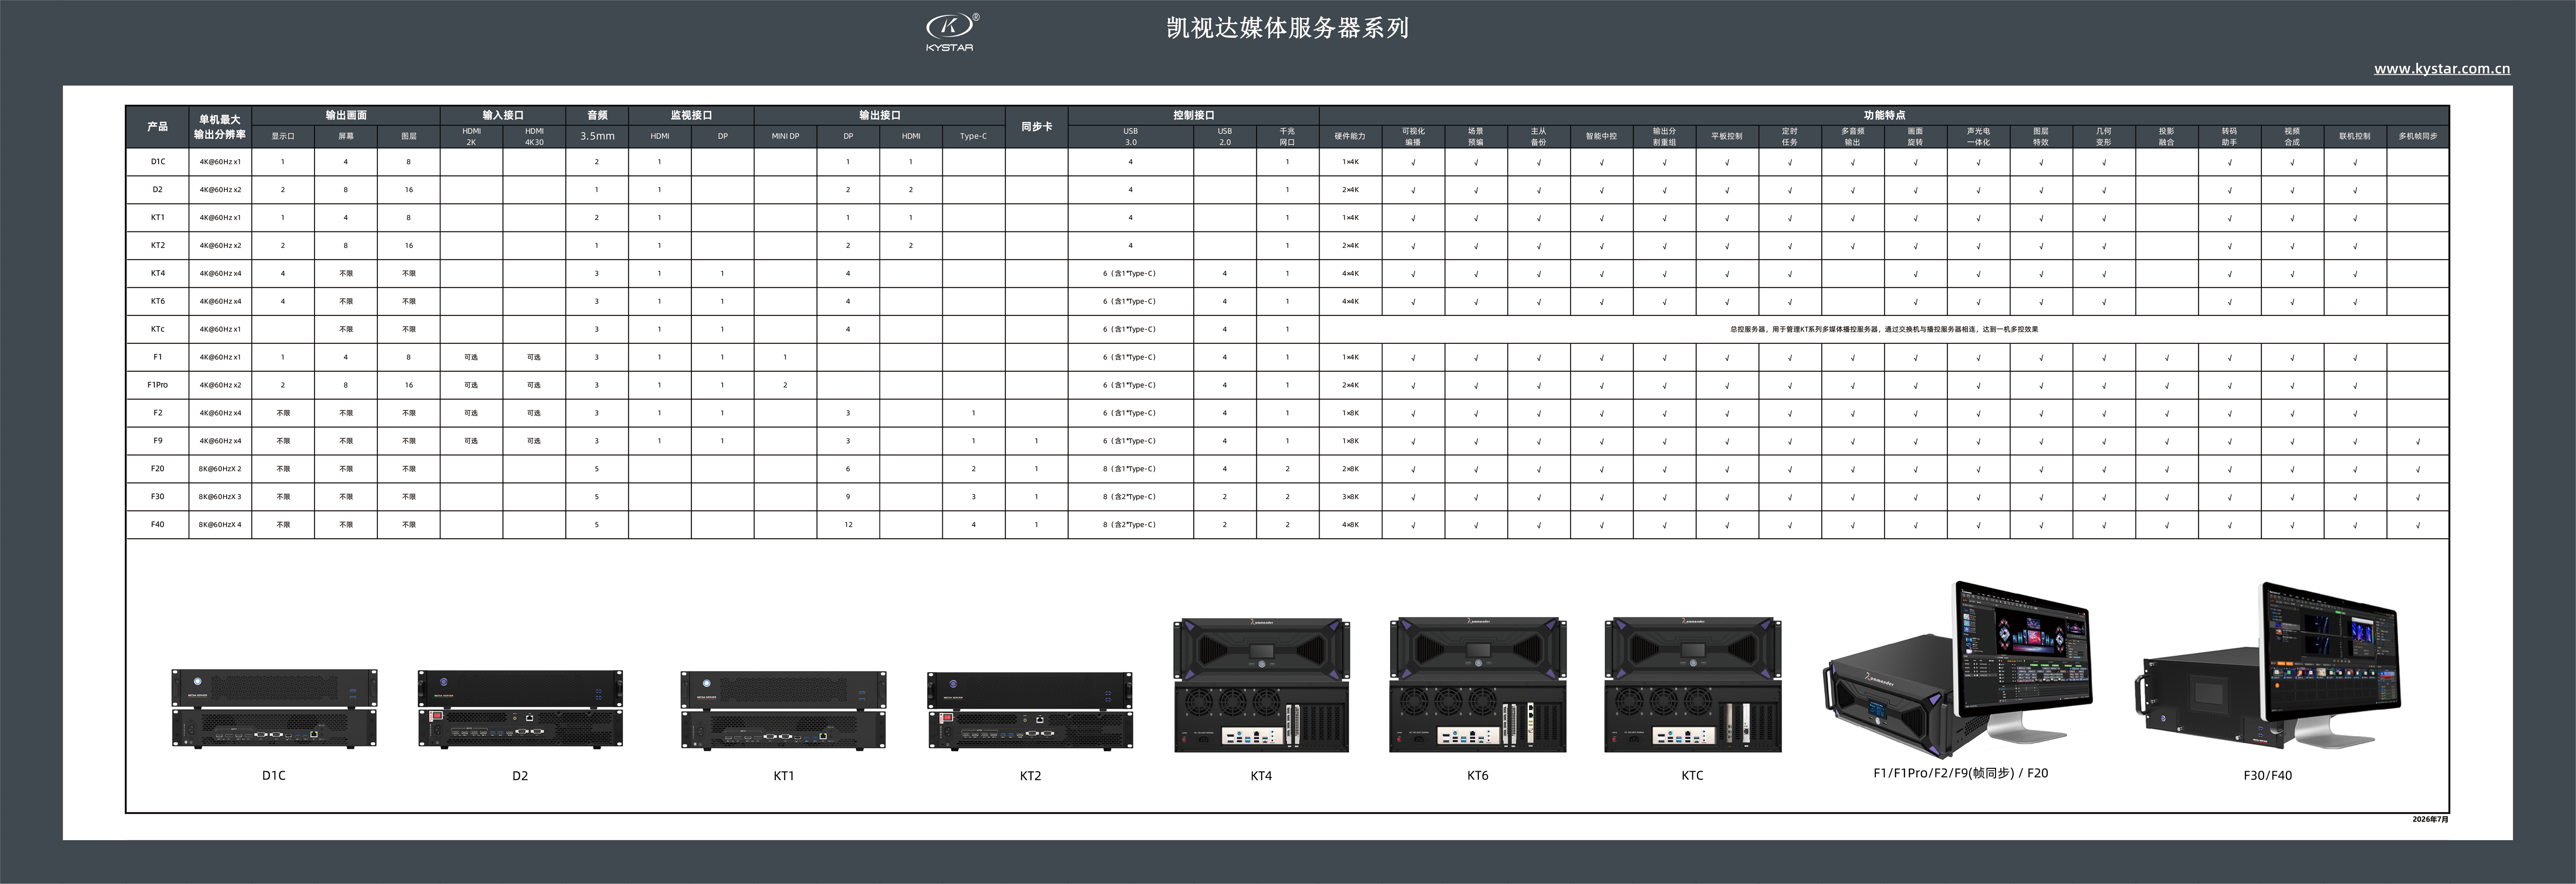Click the '输出接口' group header
Viewport: 2576px width, 884px height.
880,115
